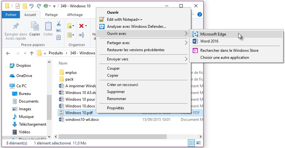This screenshot has height=148, width=285.
Task: Open Téléchargement folder in navigation pane
Action: (x=32, y=124)
